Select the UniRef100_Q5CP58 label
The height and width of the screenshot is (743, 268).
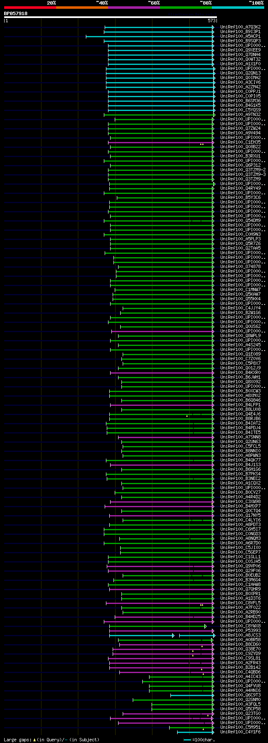tap(240, 709)
